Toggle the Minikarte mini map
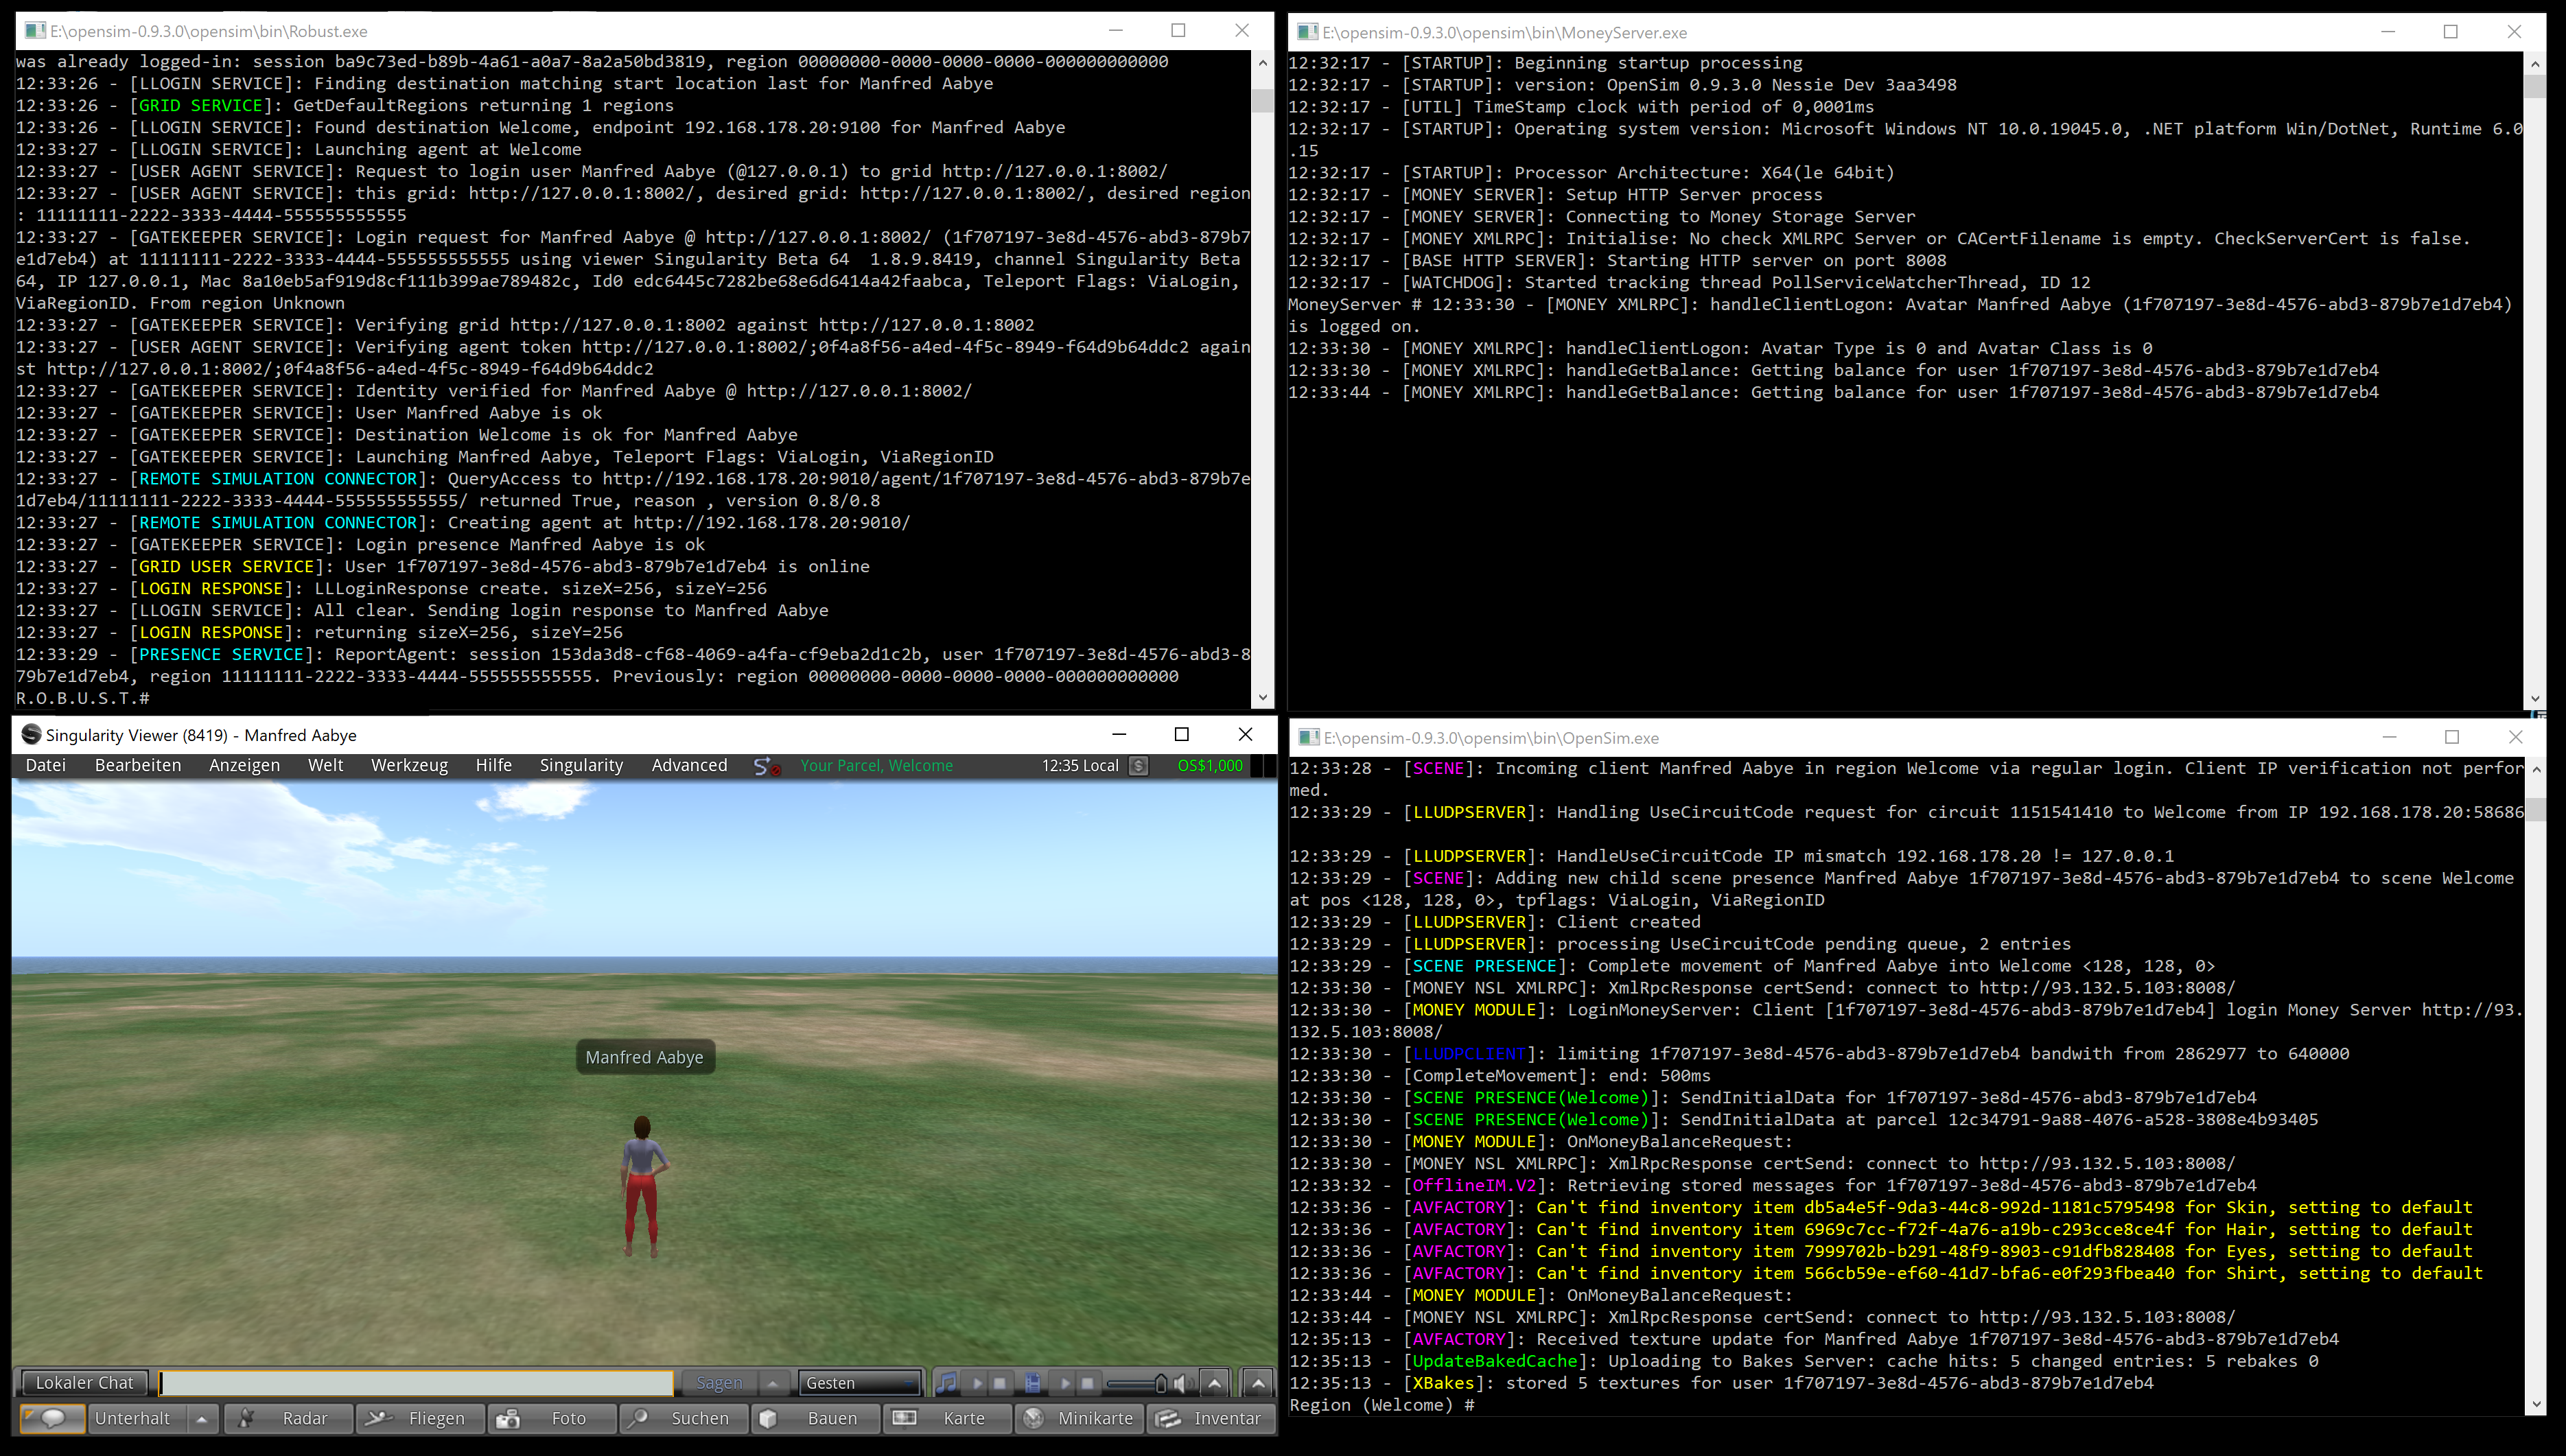This screenshot has height=1456, width=2566. [1078, 1418]
